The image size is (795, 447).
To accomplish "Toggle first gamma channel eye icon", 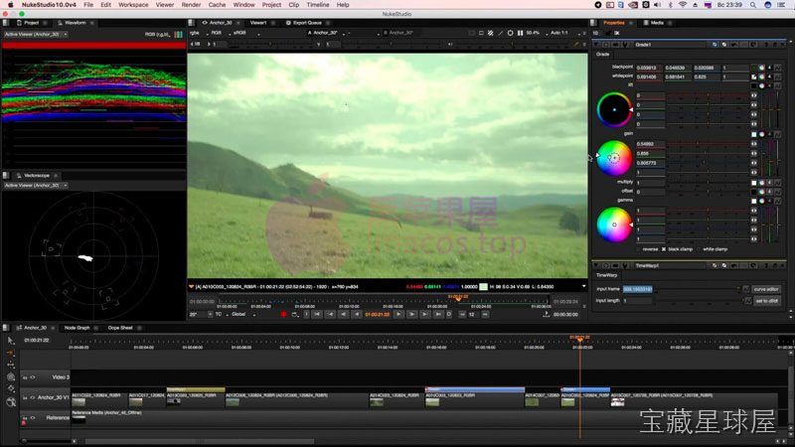I will (x=754, y=211).
